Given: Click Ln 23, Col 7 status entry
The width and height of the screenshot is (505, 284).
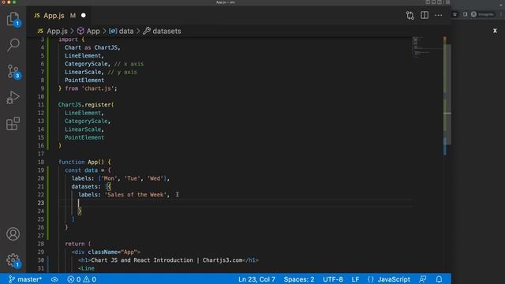Looking at the screenshot, I should point(256,279).
